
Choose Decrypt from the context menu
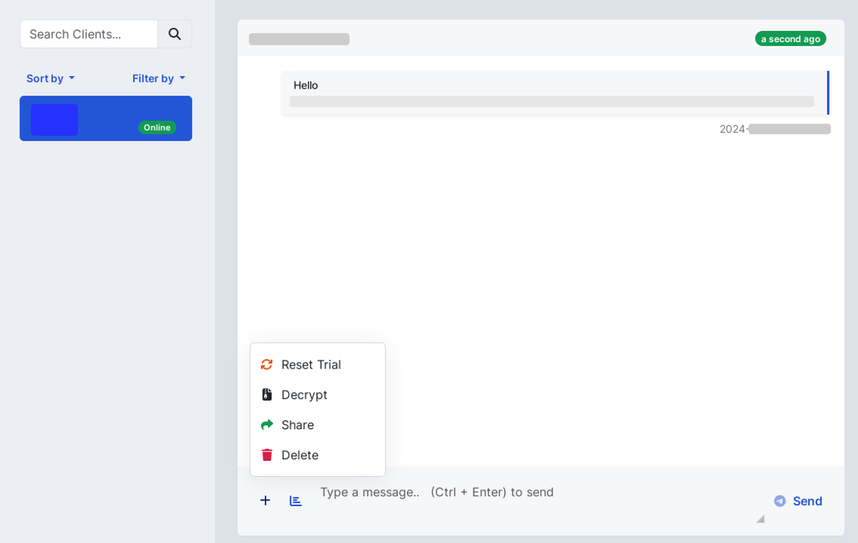[x=305, y=395]
